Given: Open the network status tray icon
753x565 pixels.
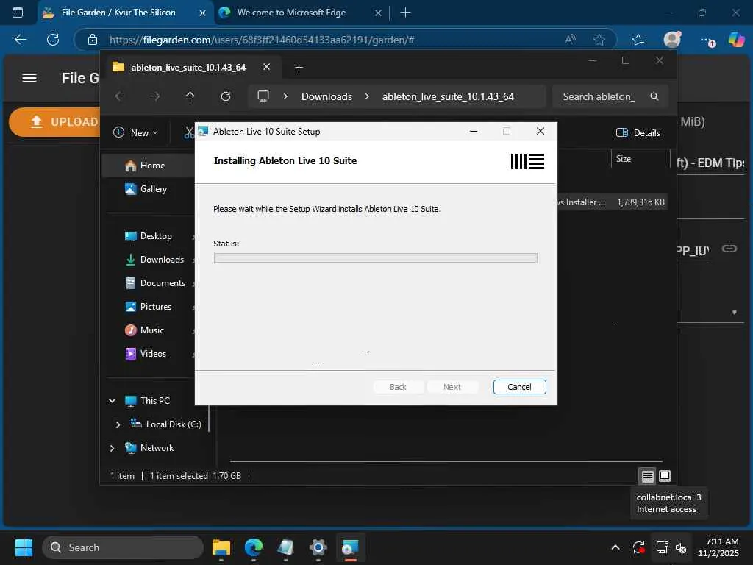Looking at the screenshot, I should (663, 547).
